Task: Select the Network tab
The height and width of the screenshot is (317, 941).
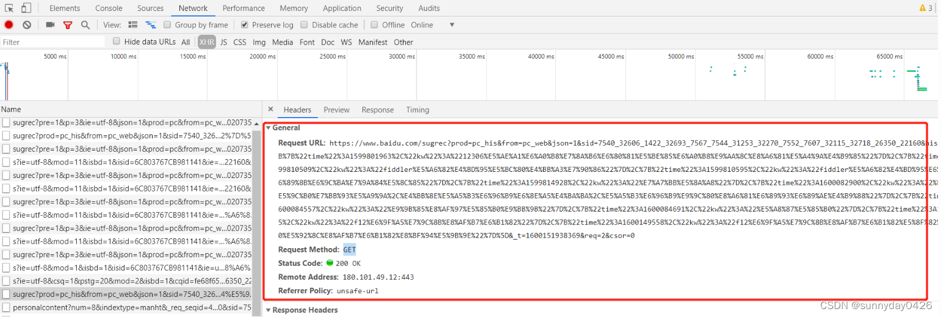Action: pyautogui.click(x=193, y=8)
